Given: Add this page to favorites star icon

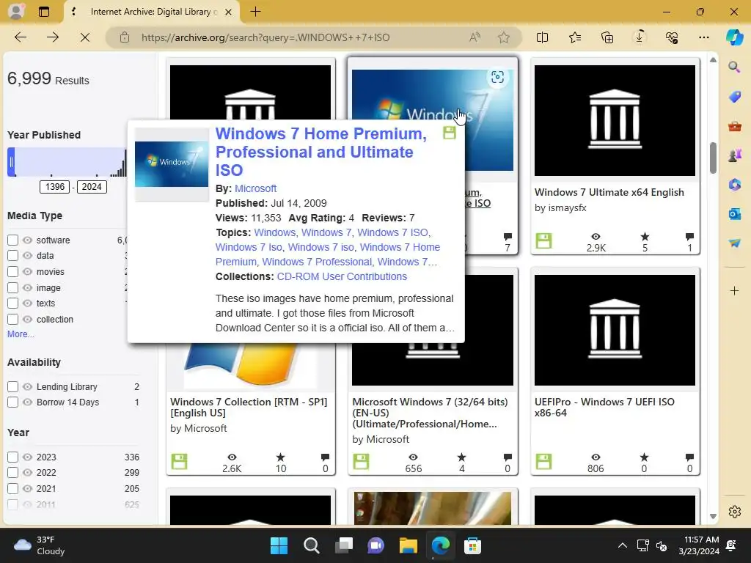Looking at the screenshot, I should pyautogui.click(x=503, y=37).
